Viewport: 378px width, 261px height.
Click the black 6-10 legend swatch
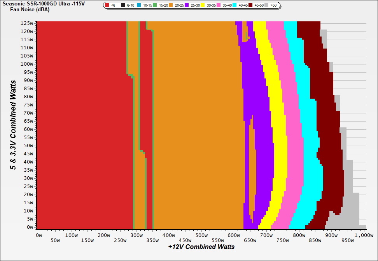click(x=123, y=5)
